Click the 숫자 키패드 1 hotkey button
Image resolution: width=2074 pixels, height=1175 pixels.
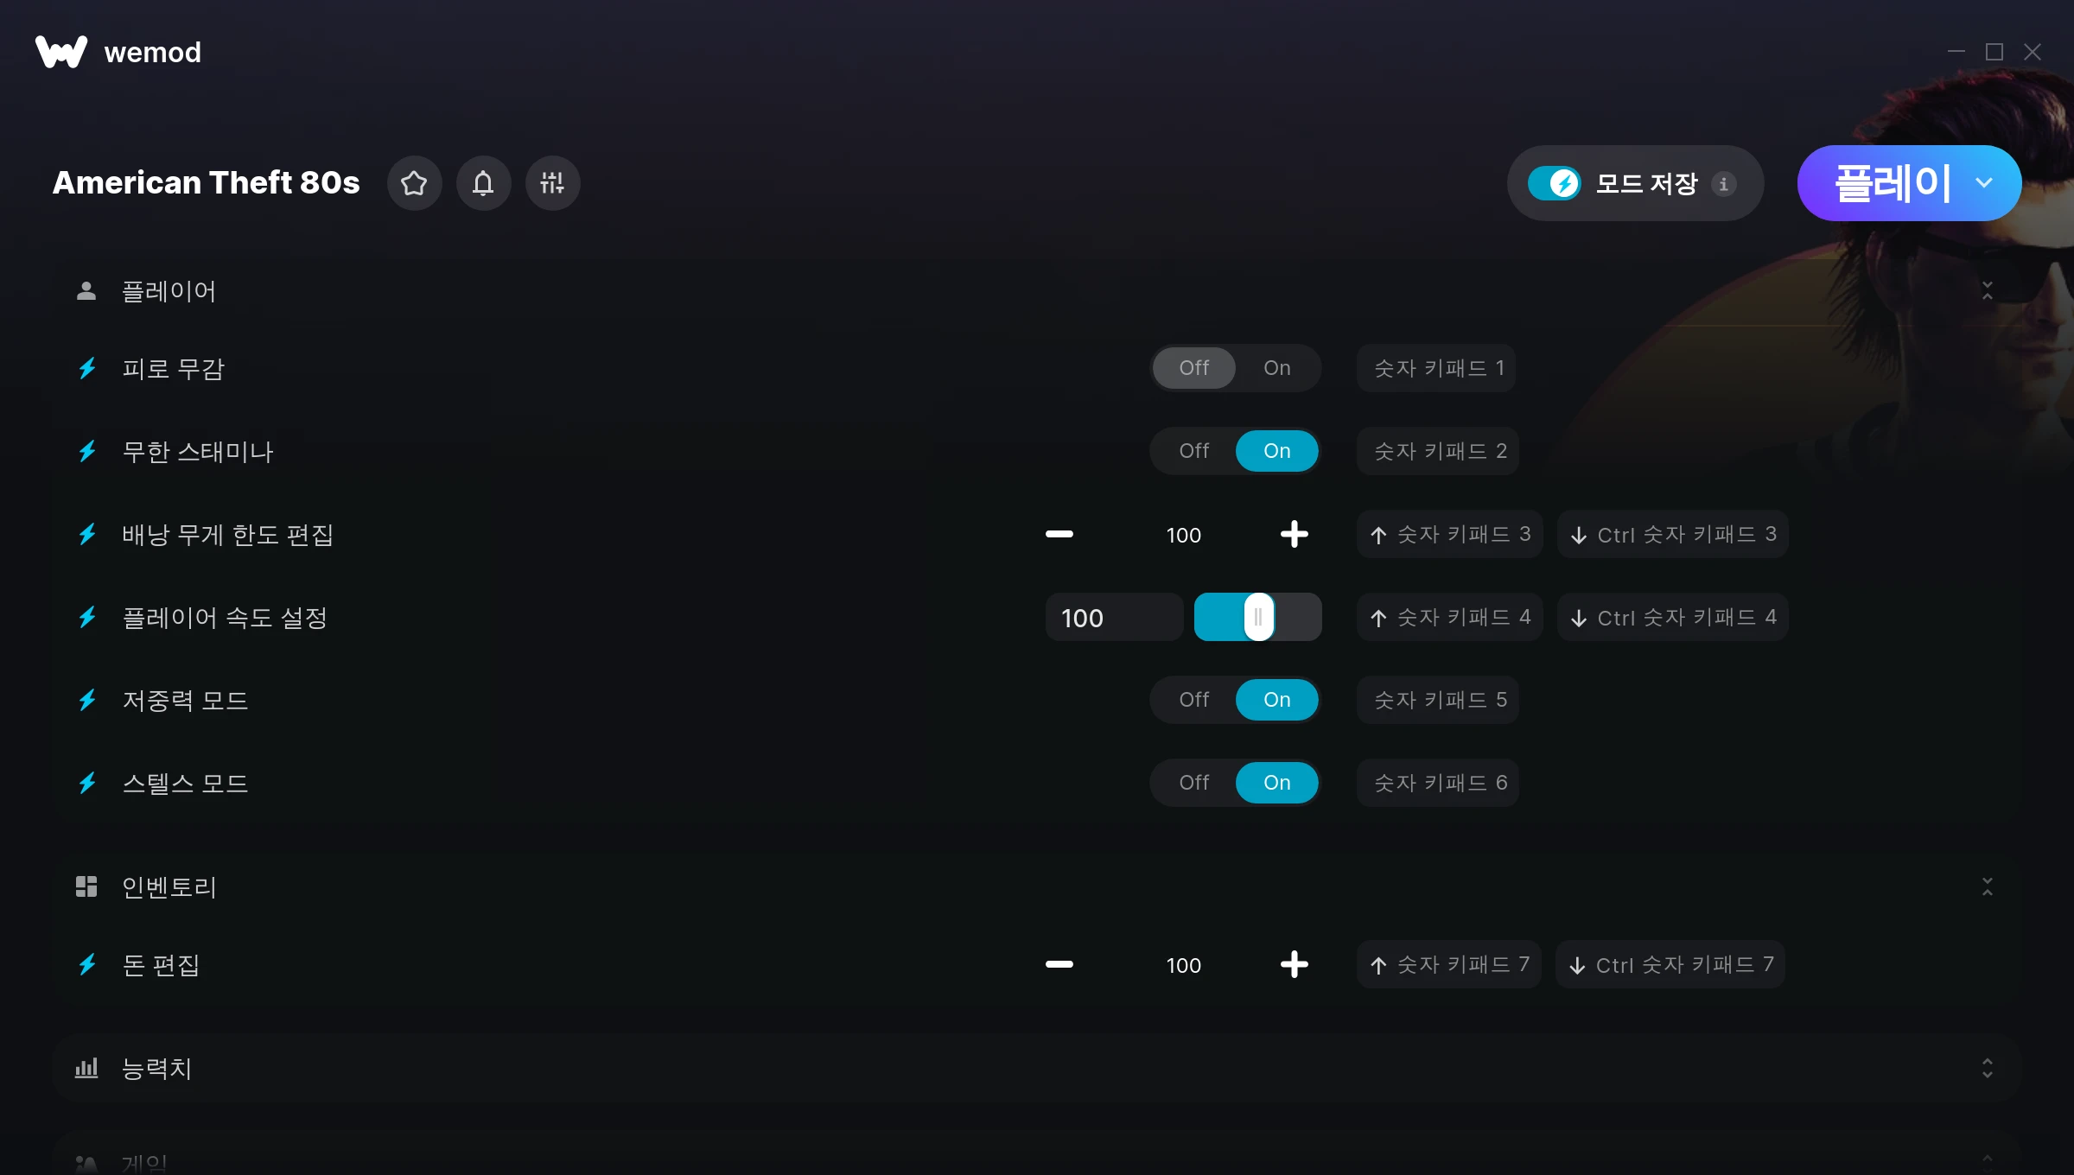[1436, 368]
